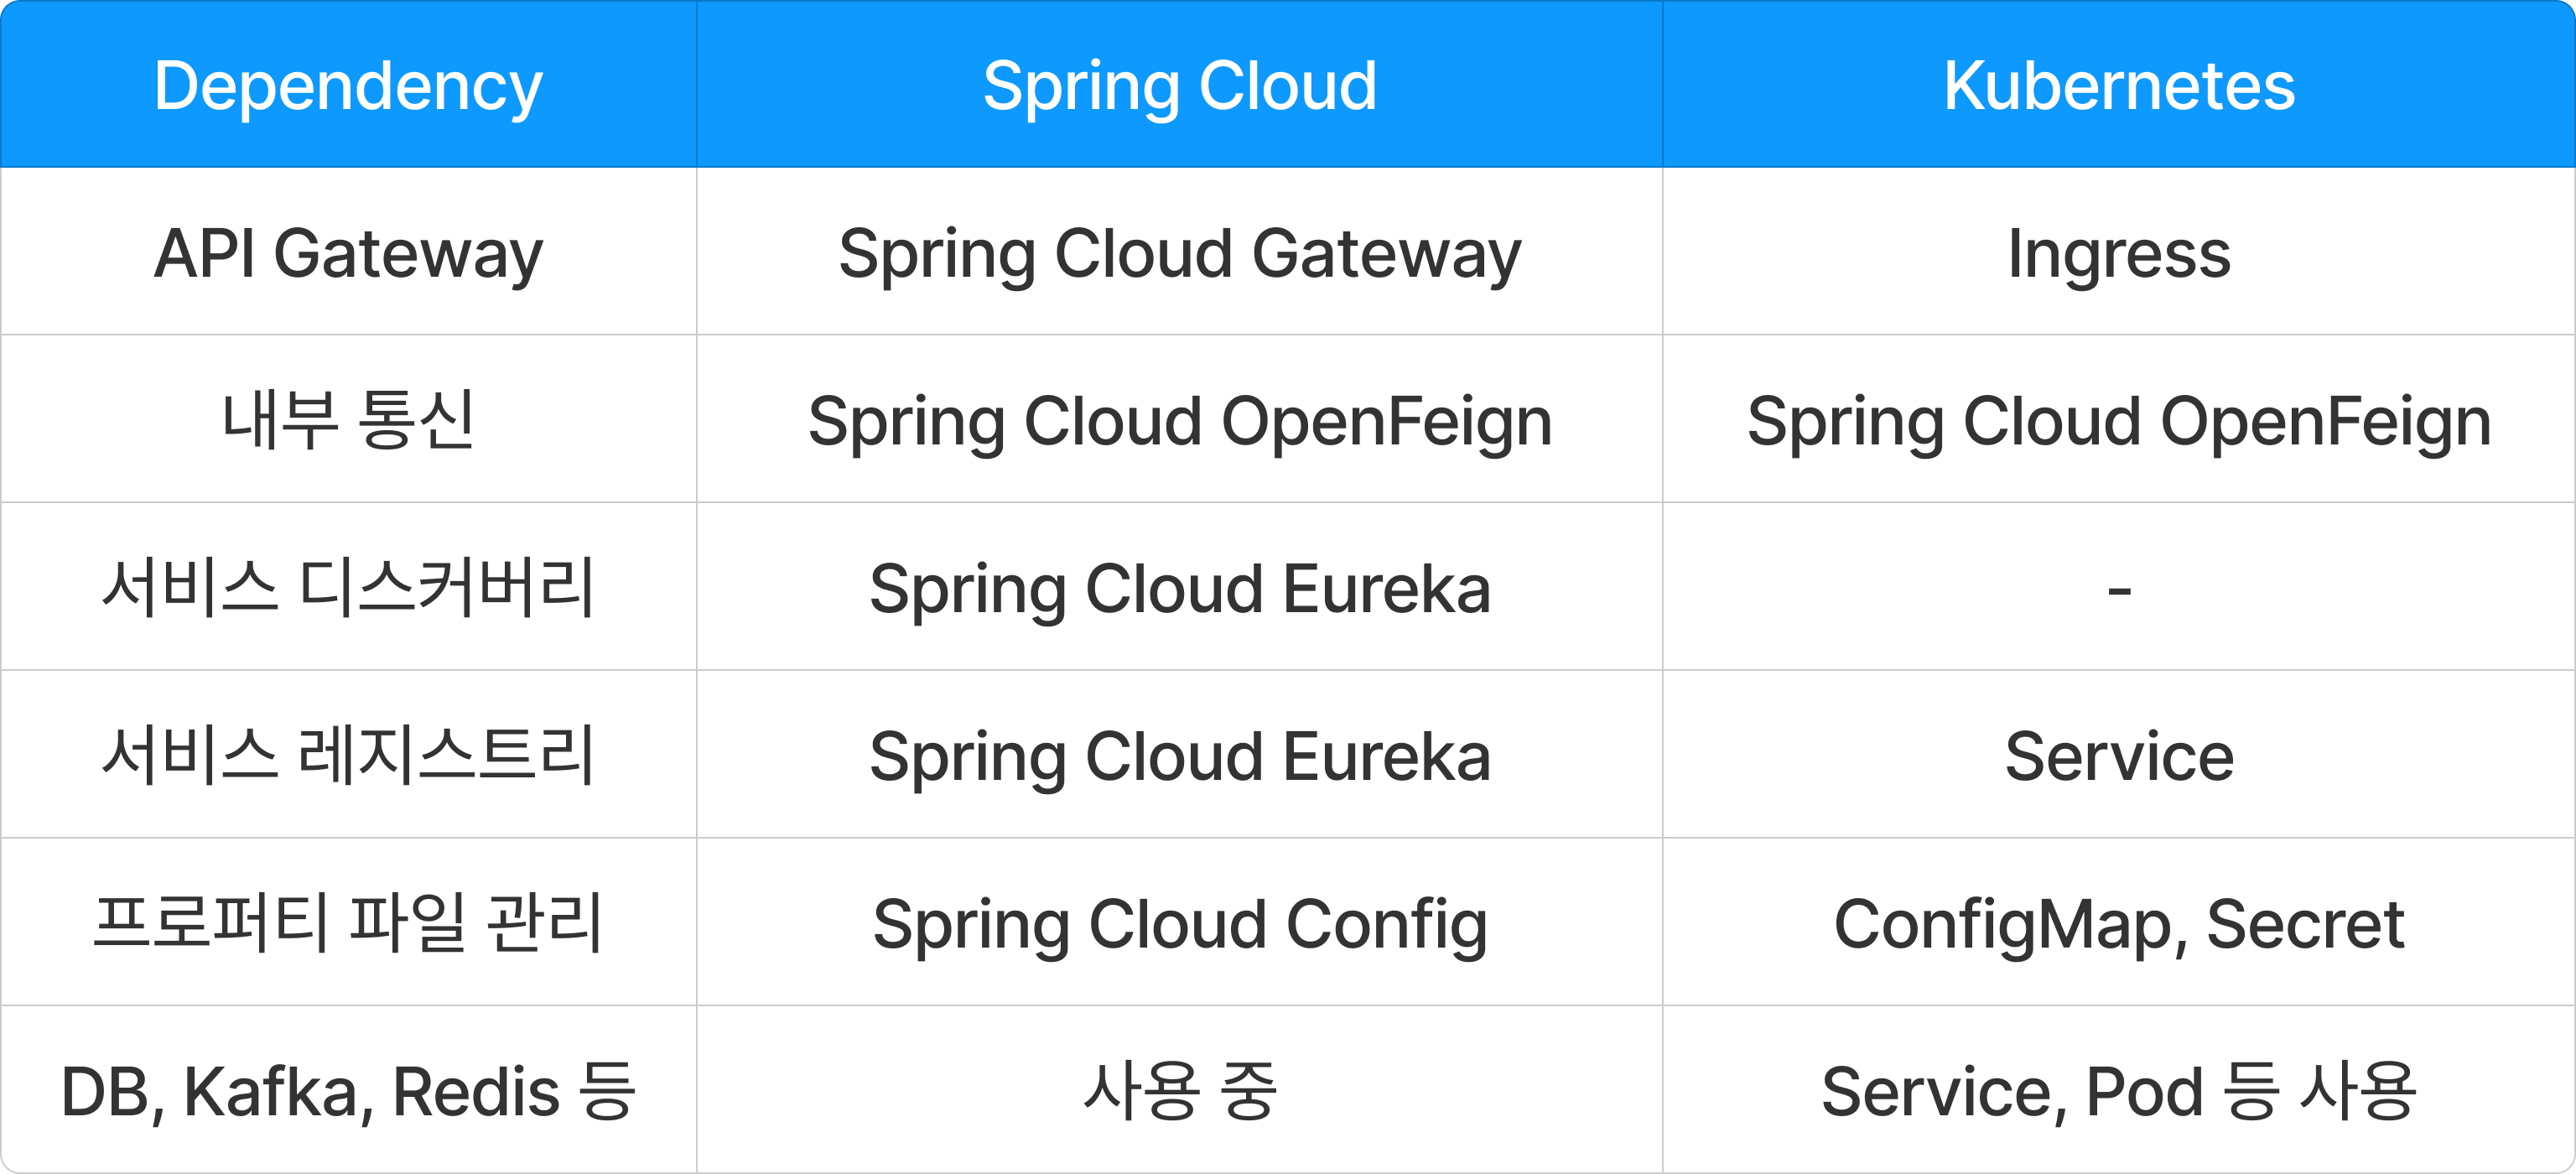Image resolution: width=2576 pixels, height=1174 pixels.
Task: Click the Spring Cloud Gateway cell
Action: (1179, 253)
